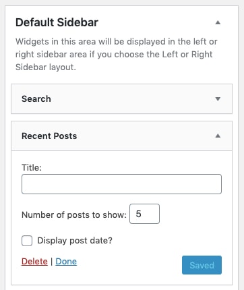Screen dimensions: 244x290
Task: Click the Done link
Action: pyautogui.click(x=66, y=262)
